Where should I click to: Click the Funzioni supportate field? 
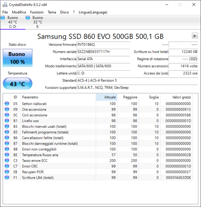(x=137, y=88)
